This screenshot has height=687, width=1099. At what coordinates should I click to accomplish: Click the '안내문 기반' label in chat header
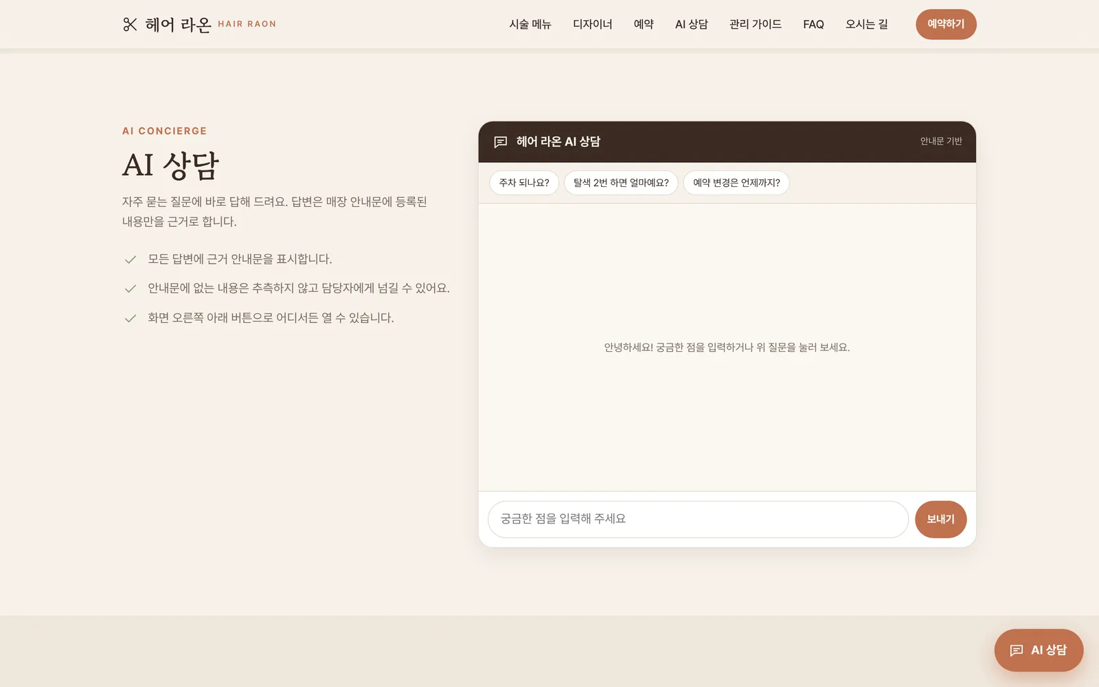coord(941,141)
